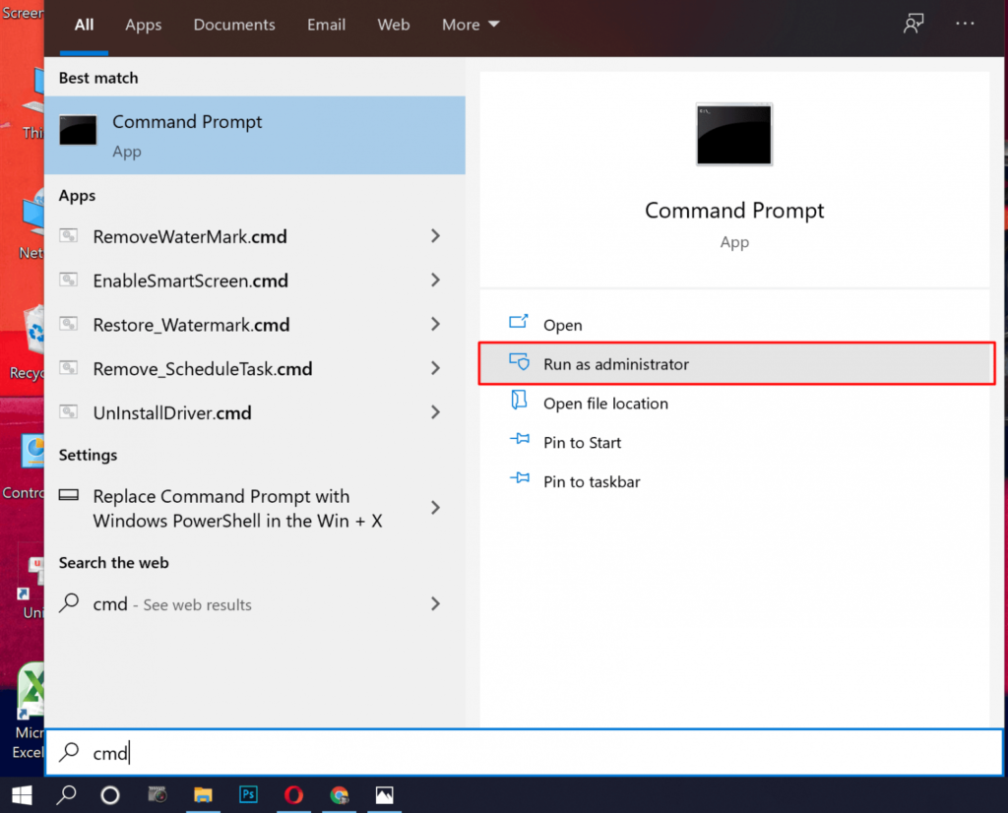The width and height of the screenshot is (1008, 813).
Task: Click large Command Prompt preview icon
Action: point(734,134)
